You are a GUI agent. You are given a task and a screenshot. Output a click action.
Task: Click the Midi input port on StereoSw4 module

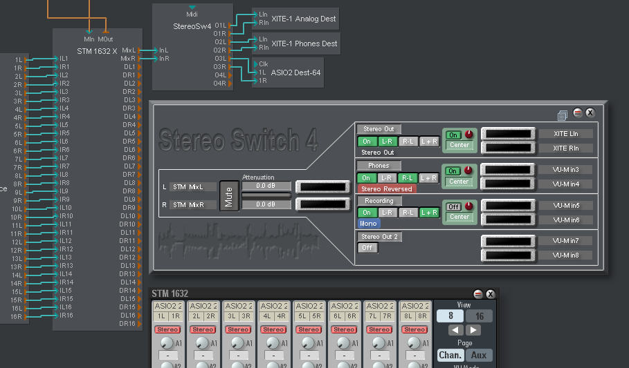(x=192, y=7)
